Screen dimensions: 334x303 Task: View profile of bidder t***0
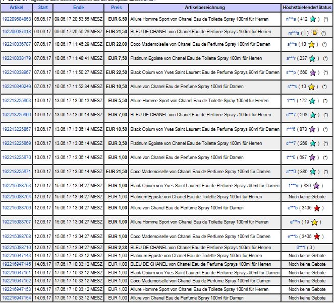point(291,158)
